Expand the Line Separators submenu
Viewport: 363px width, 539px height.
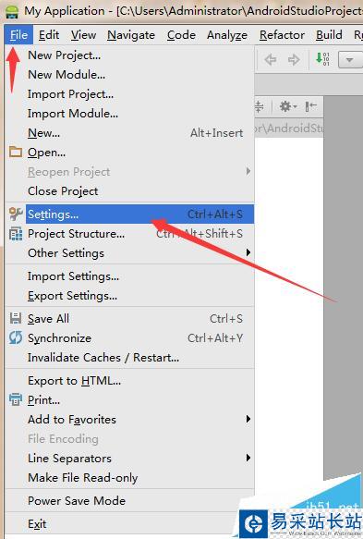[x=129, y=459]
